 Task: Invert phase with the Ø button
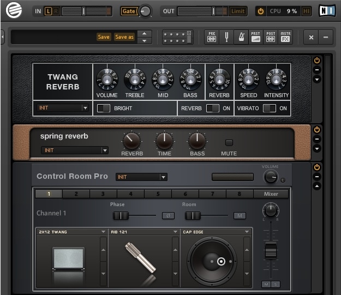point(168,215)
